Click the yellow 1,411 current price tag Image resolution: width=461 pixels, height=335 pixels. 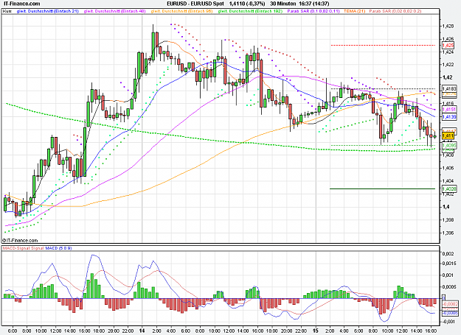point(448,135)
